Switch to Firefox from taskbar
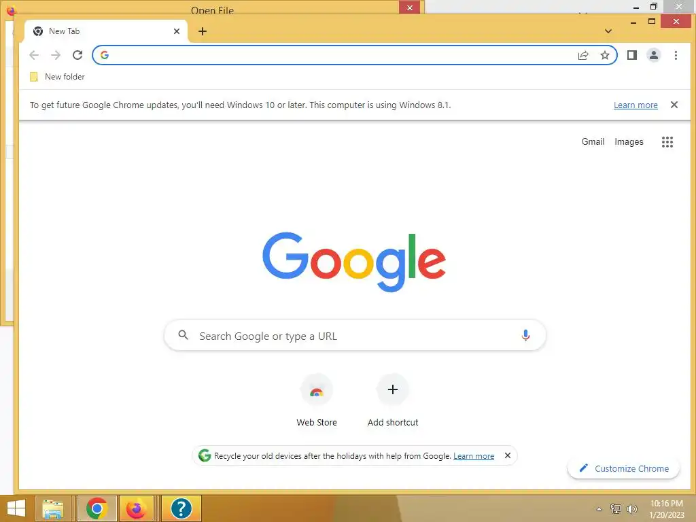 point(136,508)
